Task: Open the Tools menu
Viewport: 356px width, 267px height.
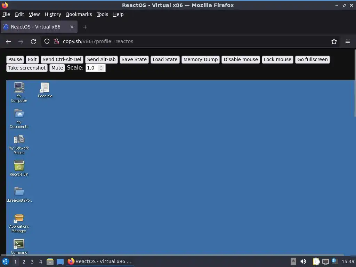Action: point(103,14)
